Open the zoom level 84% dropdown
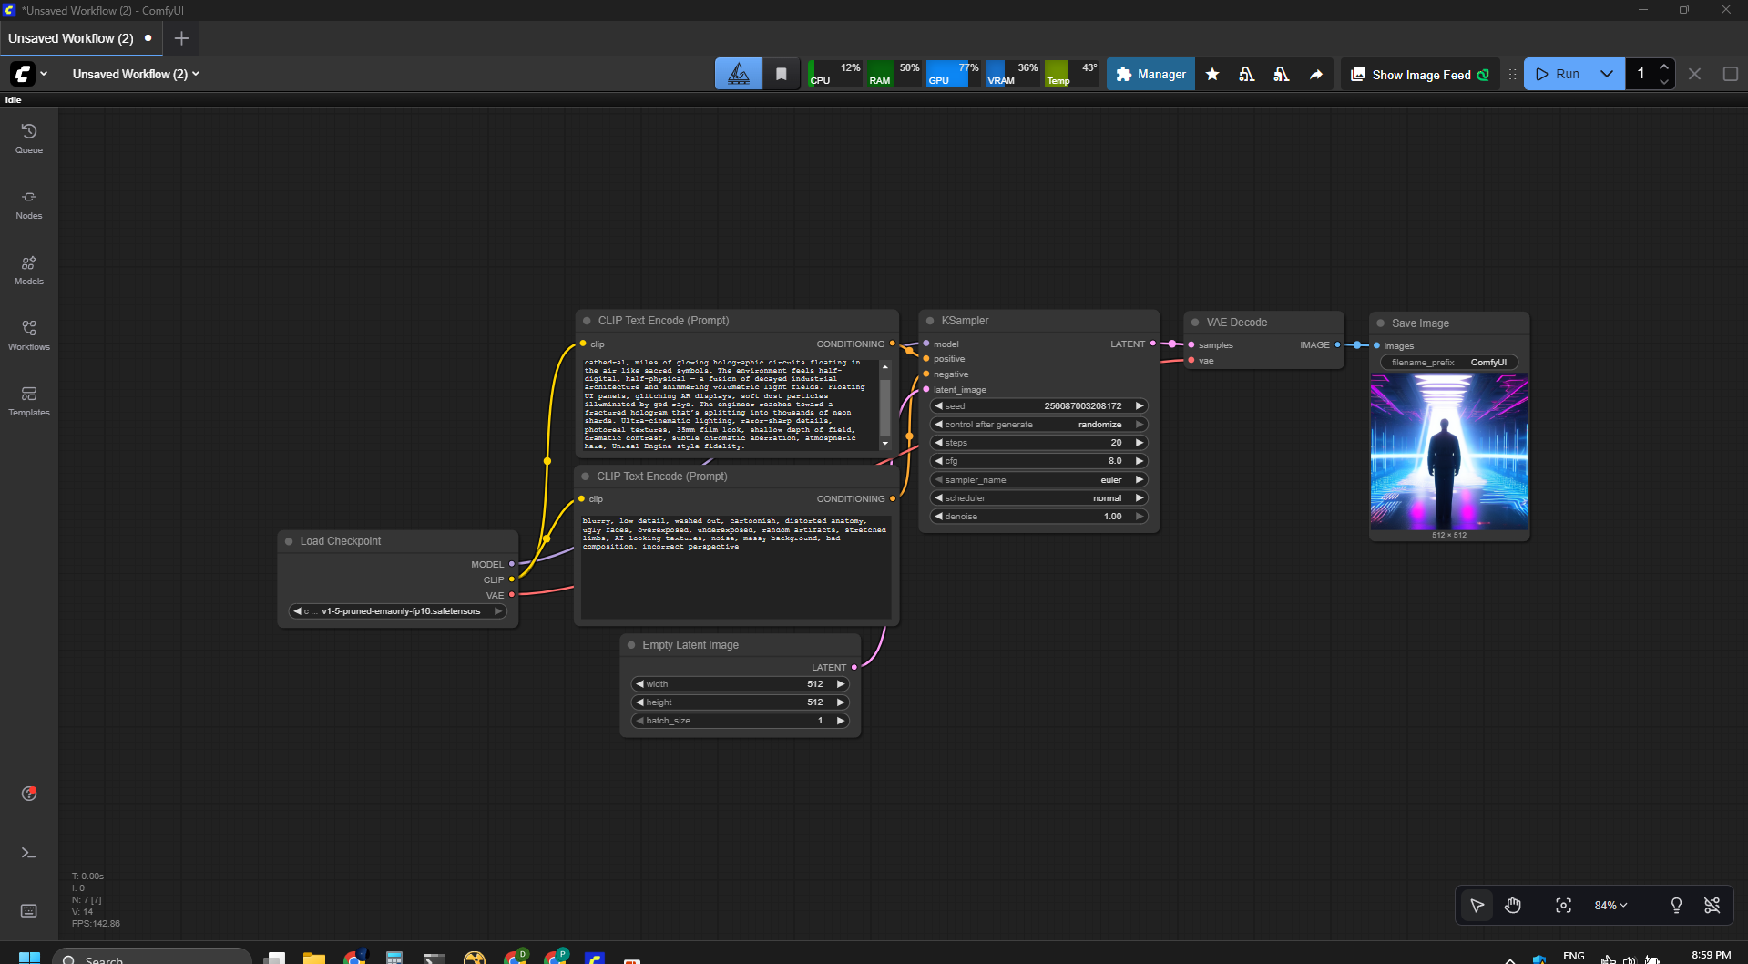 pos(1610,905)
